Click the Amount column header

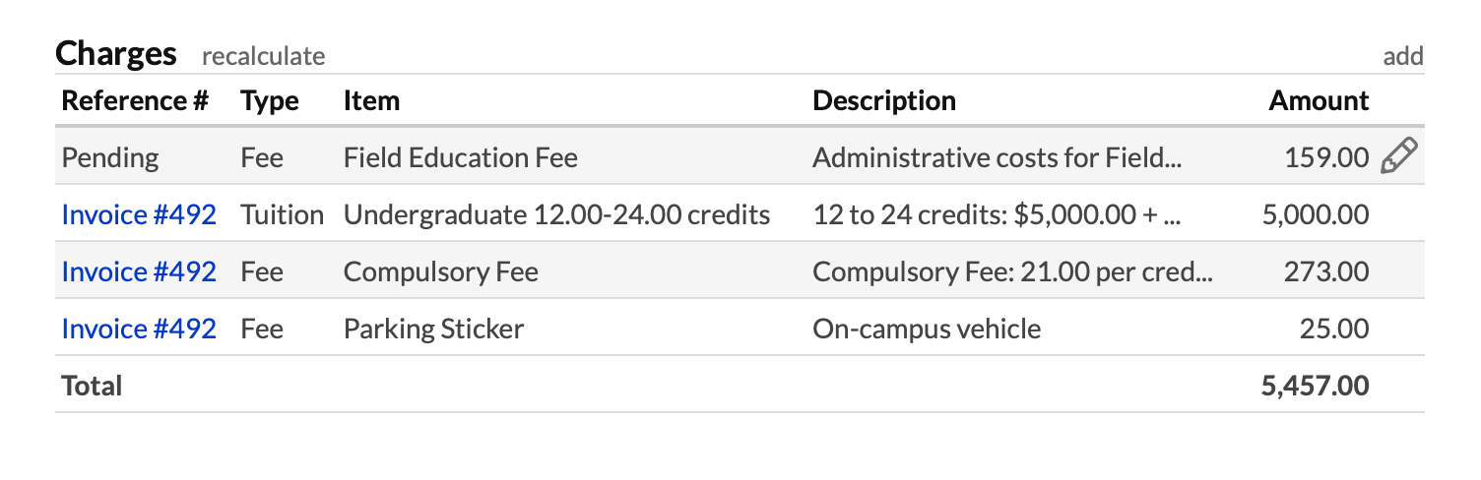[1319, 100]
